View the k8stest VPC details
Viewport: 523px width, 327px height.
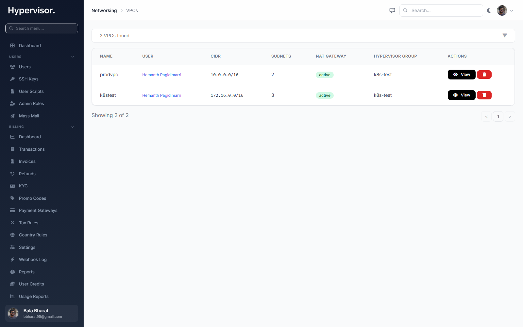[462, 95]
